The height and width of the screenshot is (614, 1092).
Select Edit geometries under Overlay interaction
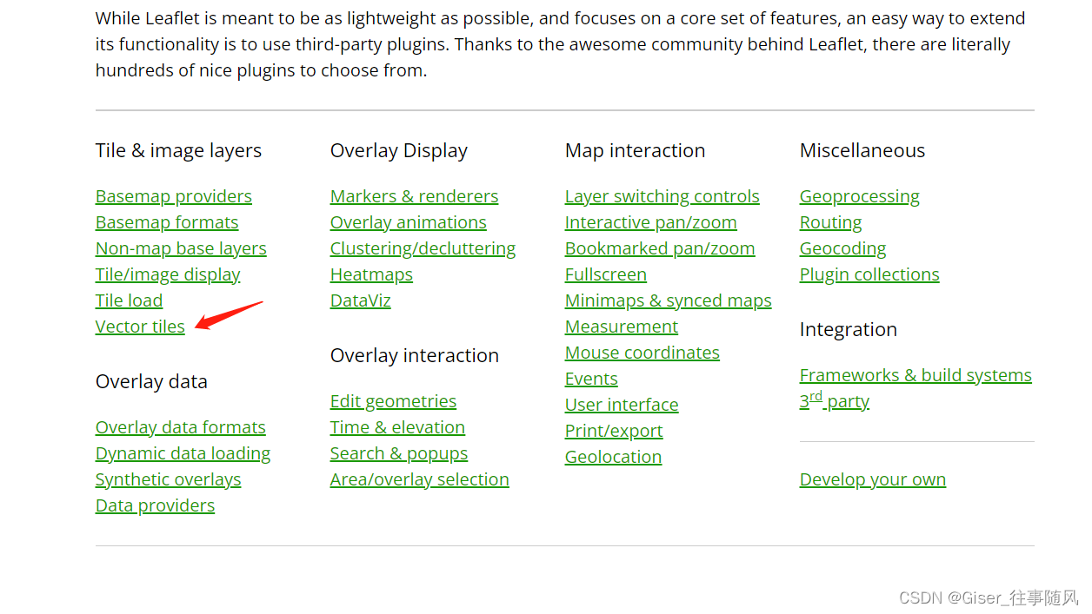click(393, 401)
